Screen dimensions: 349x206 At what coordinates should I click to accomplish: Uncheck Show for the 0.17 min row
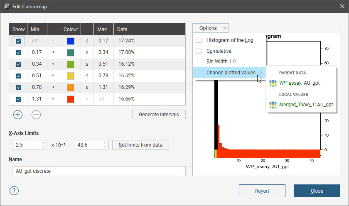pyautogui.click(x=18, y=53)
